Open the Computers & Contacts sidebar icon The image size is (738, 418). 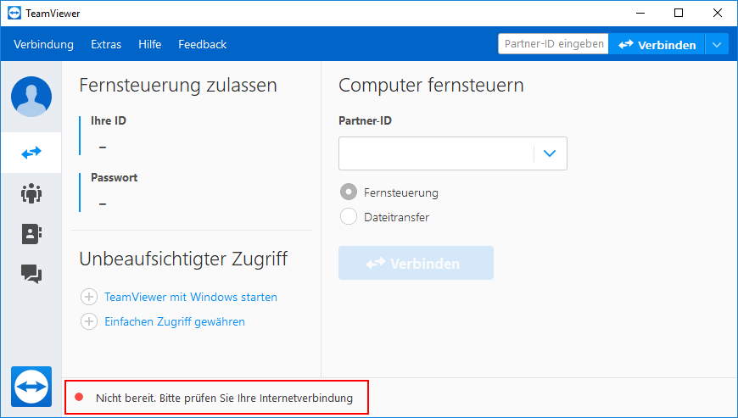coord(31,234)
